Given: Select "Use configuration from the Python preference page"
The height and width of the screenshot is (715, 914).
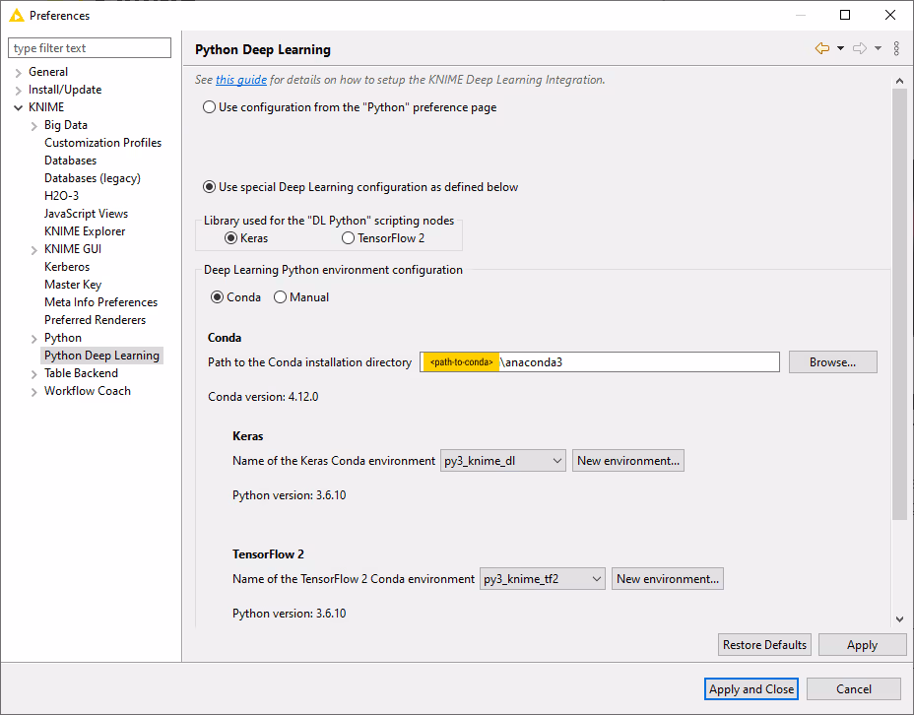Looking at the screenshot, I should (x=210, y=107).
